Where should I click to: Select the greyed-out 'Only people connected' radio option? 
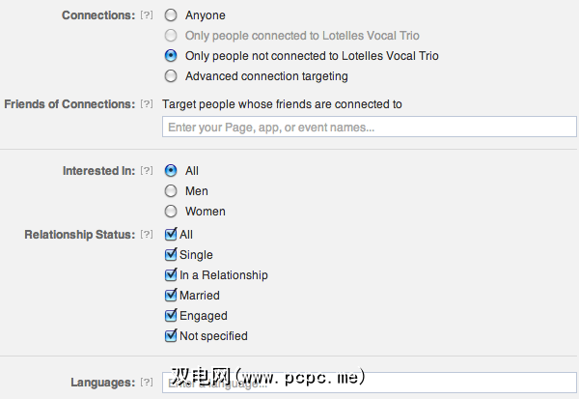click(x=171, y=36)
